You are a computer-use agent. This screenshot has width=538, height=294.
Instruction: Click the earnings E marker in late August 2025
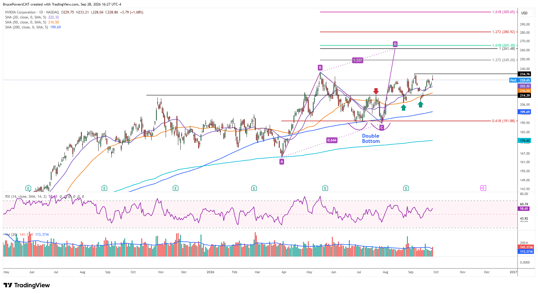(x=104, y=188)
